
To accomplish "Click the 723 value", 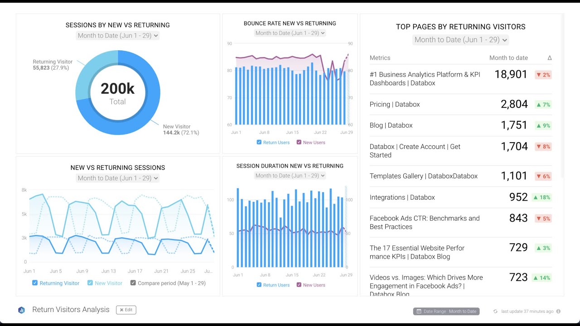I will pyautogui.click(x=518, y=277).
